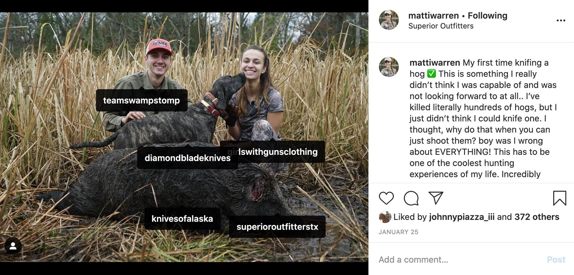The height and width of the screenshot is (275, 574).
Task: Share the post using the paper plane icon
Action: point(436,198)
